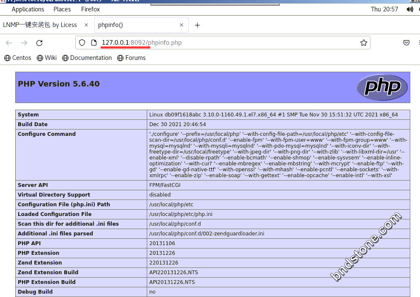This screenshot has width=420, height=297.
Task: Click the /usr/local/php/conf.d scan dir value
Action: [x=175, y=224]
